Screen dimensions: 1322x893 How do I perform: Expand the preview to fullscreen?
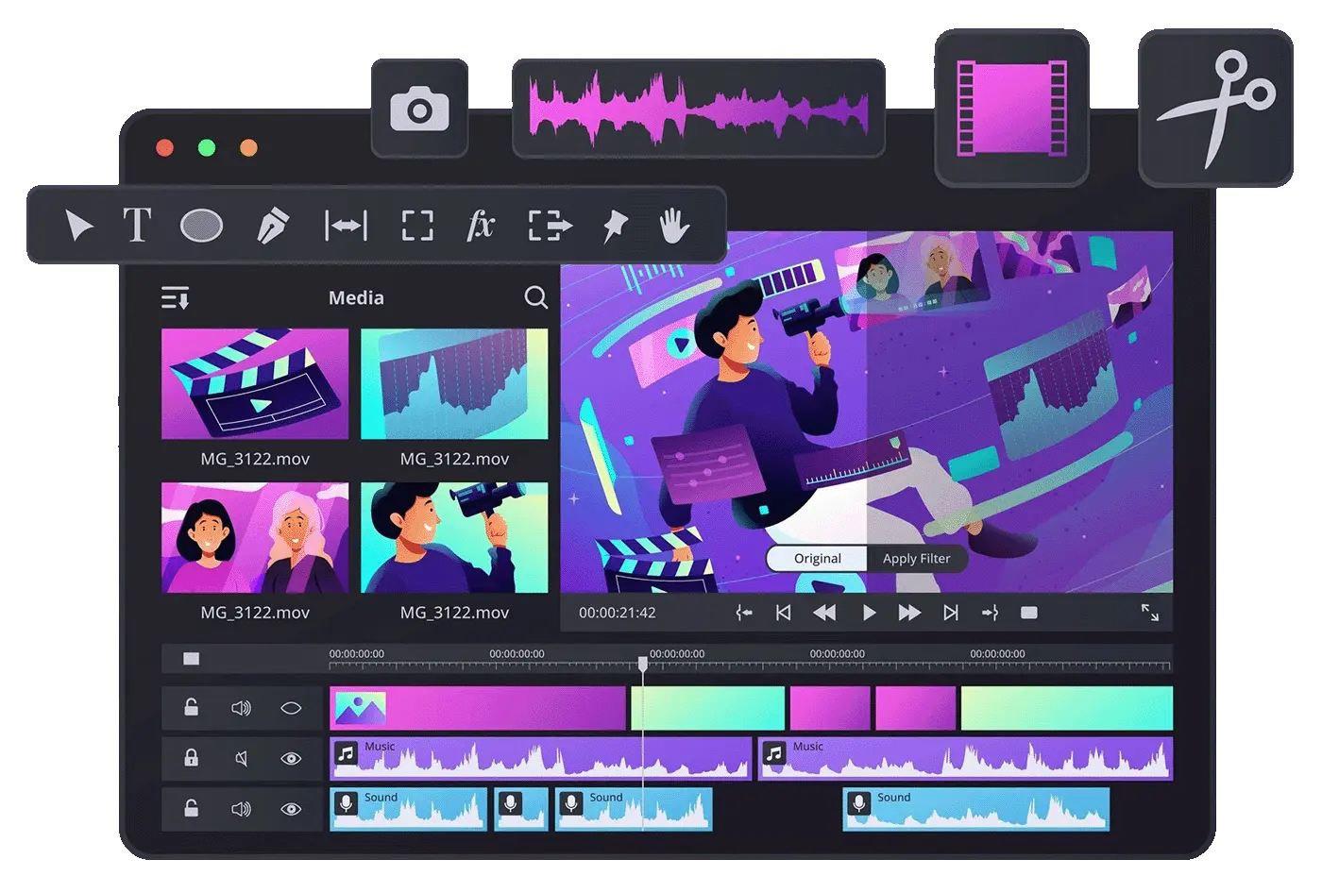1149,613
